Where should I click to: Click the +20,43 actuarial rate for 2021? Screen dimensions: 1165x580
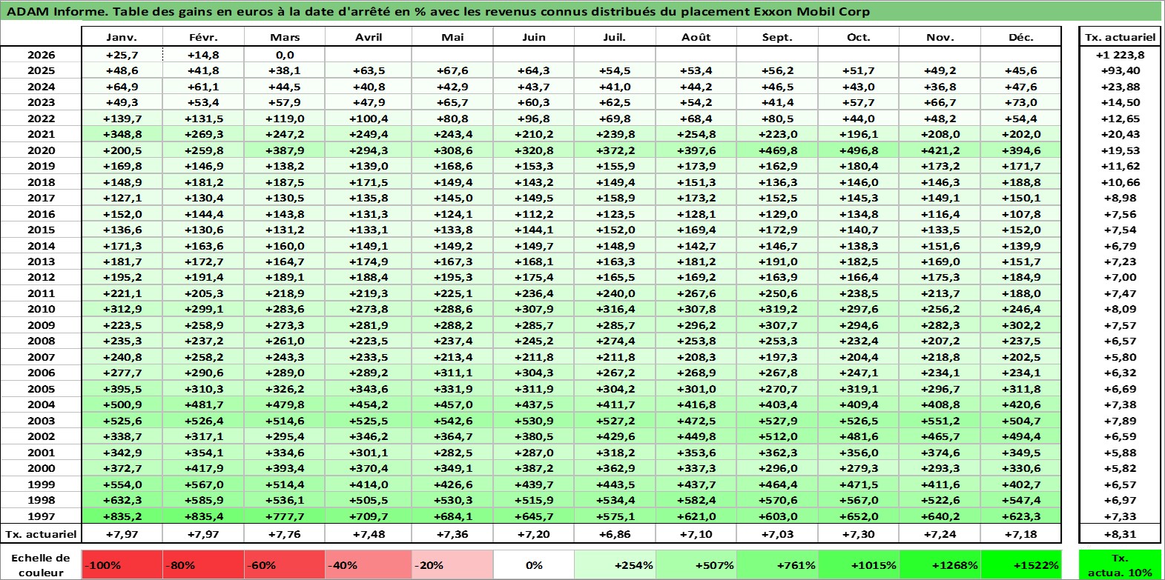(1120, 134)
